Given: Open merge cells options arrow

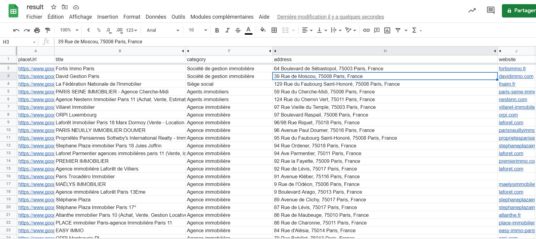Looking at the screenshot, I should (293, 30).
